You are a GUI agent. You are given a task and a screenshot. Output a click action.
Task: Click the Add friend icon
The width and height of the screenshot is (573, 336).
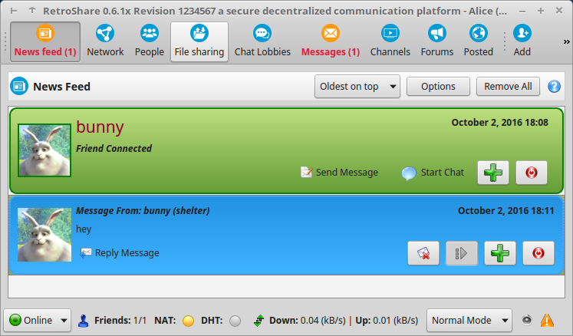click(522, 34)
